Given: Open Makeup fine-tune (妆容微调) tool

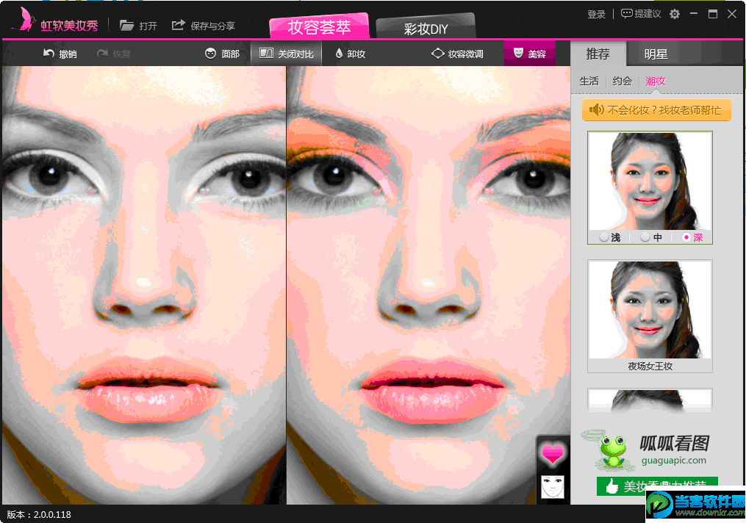Looking at the screenshot, I should (437, 54).
